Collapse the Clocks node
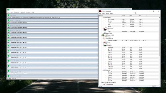This screenshot has width=166, height=93. [103, 70]
